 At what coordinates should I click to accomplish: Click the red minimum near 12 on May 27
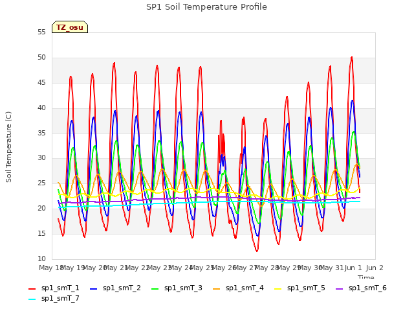tap(257, 251)
